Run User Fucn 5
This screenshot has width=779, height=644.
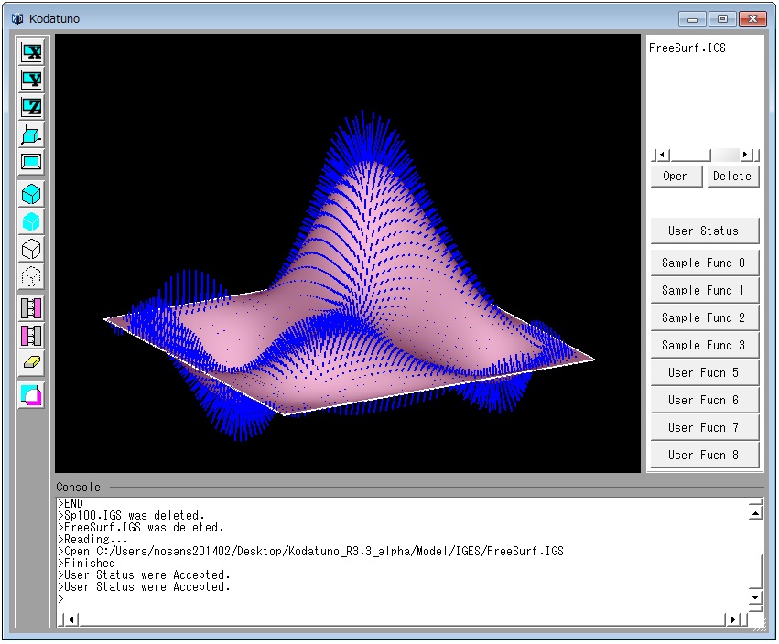(x=705, y=373)
